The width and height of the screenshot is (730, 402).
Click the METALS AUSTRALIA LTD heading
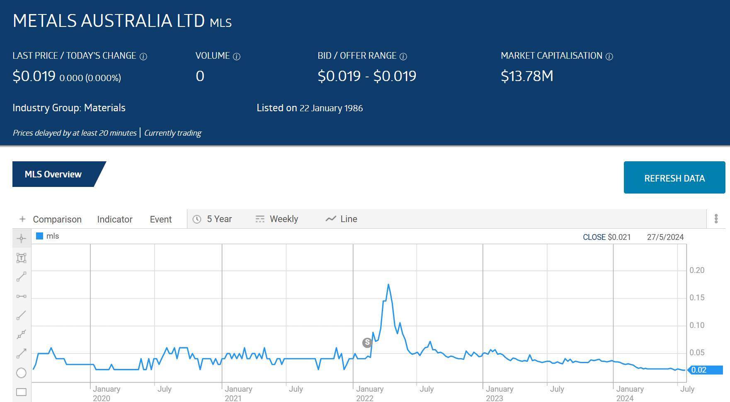click(109, 21)
